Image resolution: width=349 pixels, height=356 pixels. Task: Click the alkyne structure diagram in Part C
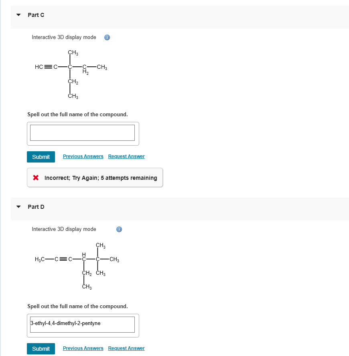pos(70,74)
